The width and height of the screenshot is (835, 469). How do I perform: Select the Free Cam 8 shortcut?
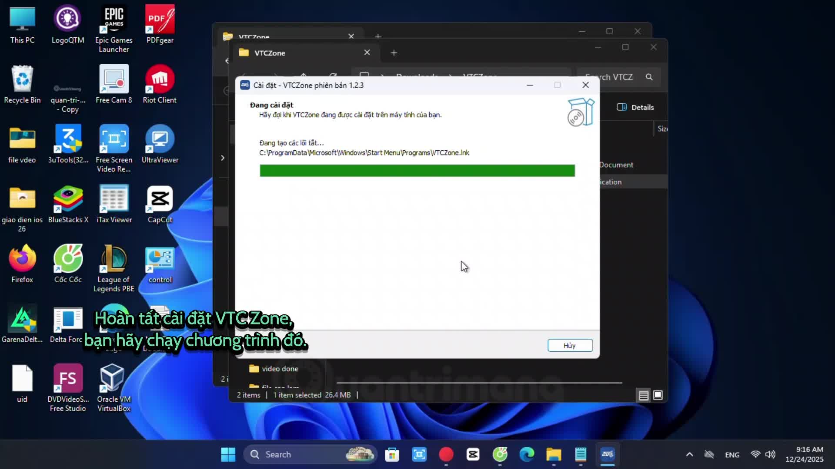114,85
